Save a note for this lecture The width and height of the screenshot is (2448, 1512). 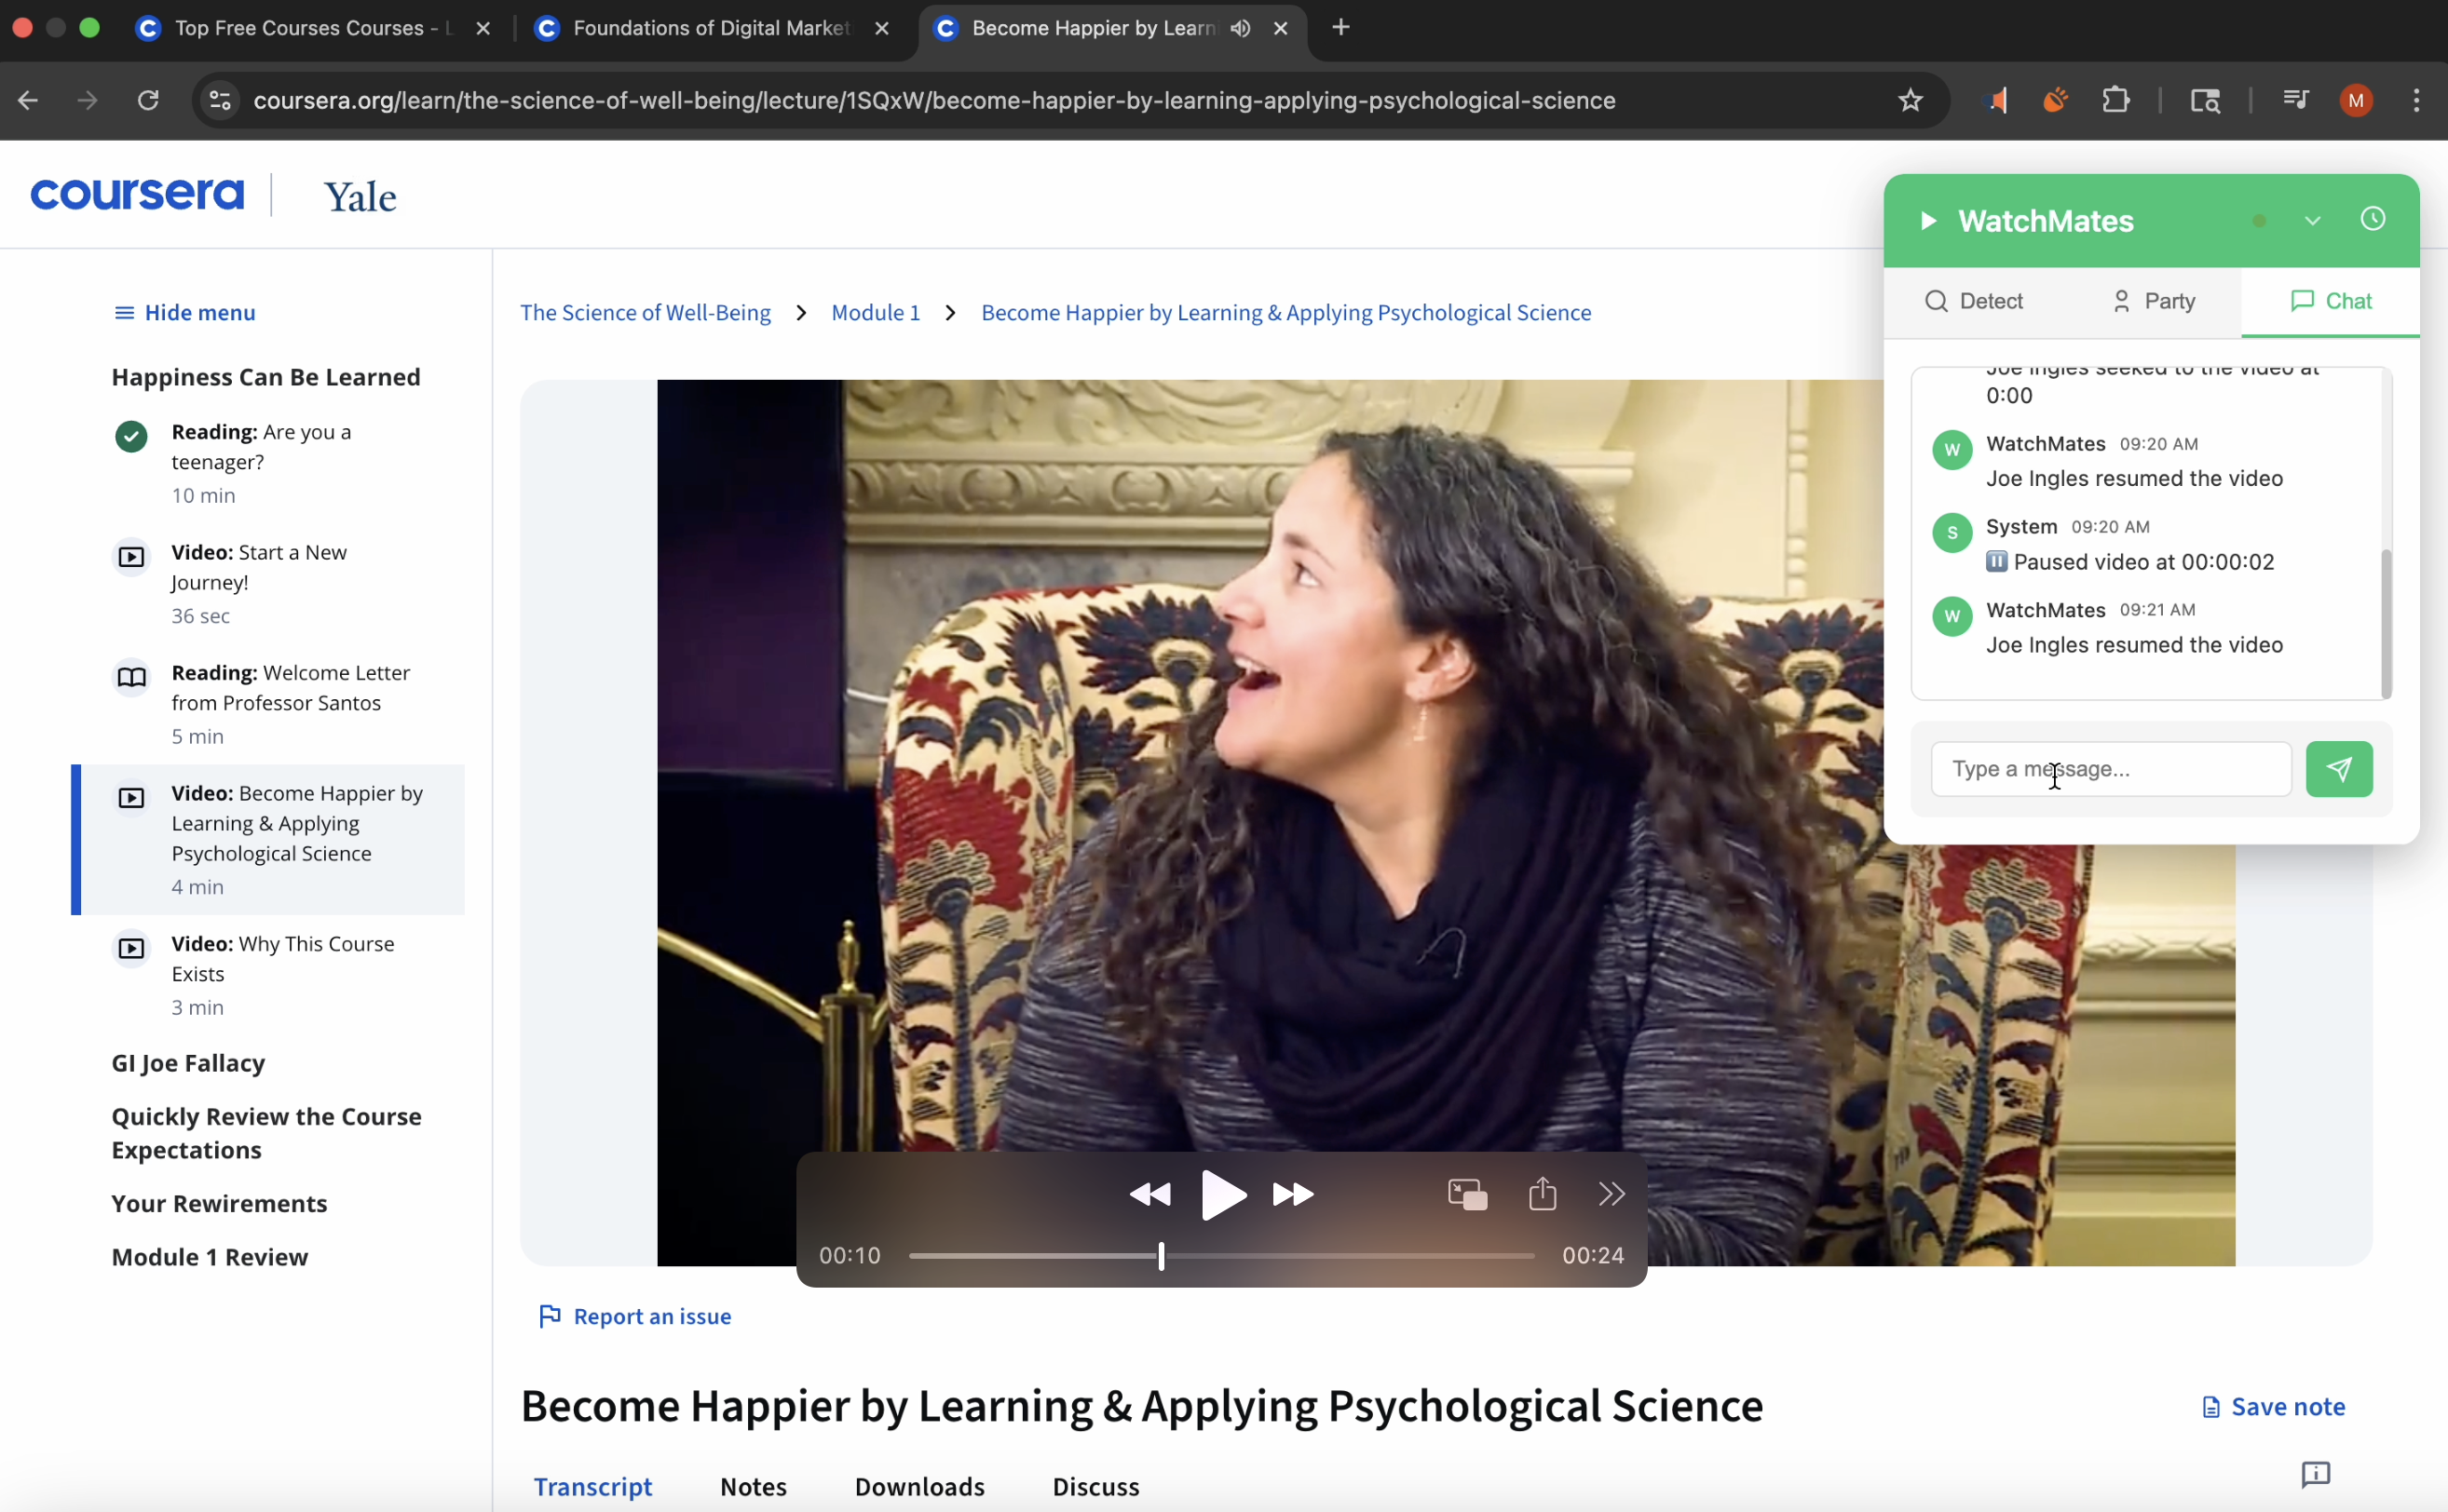click(x=2273, y=1406)
